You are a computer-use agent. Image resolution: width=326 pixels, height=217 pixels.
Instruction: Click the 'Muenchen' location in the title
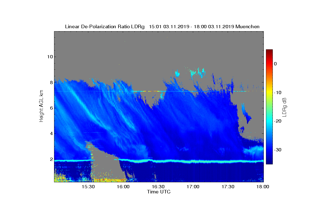[x=247, y=27]
